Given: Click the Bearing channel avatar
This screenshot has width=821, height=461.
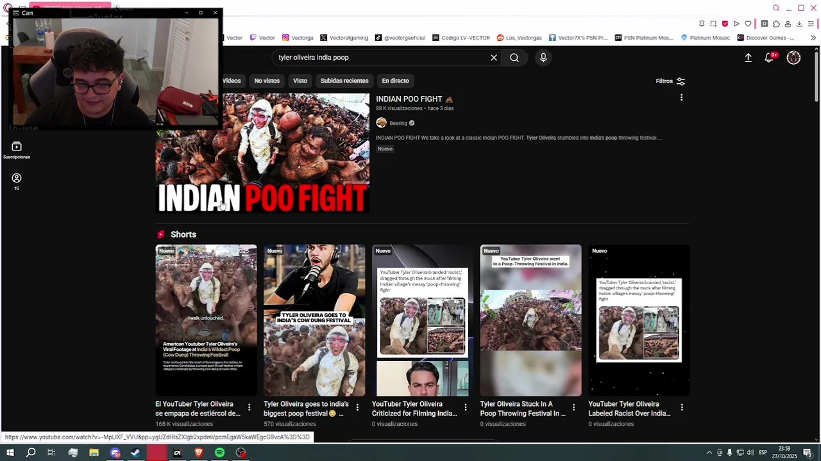Looking at the screenshot, I should tap(382, 123).
